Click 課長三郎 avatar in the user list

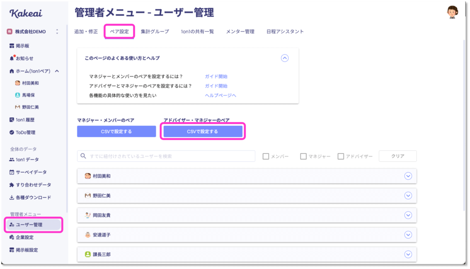(x=88, y=254)
